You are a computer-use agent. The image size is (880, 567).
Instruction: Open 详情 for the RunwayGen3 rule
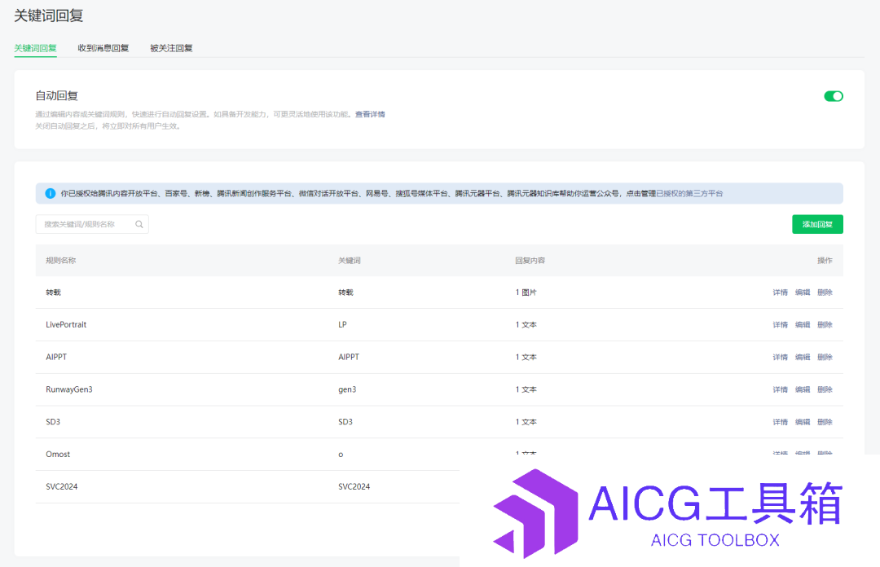tap(780, 389)
